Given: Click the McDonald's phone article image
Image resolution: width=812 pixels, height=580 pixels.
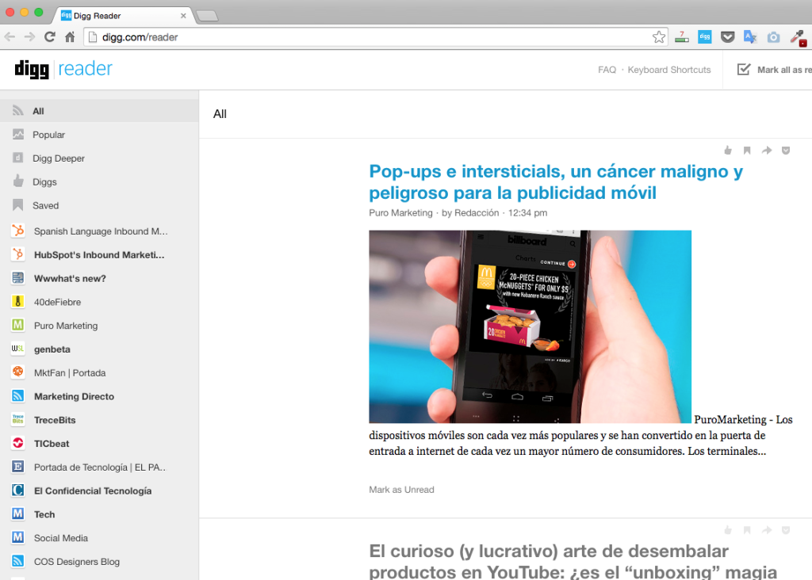Looking at the screenshot, I should tap(530, 326).
